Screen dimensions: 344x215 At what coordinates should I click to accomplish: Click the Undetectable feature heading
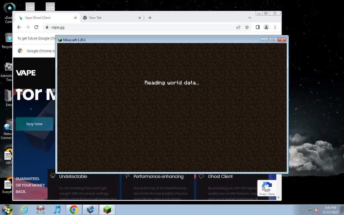click(73, 177)
